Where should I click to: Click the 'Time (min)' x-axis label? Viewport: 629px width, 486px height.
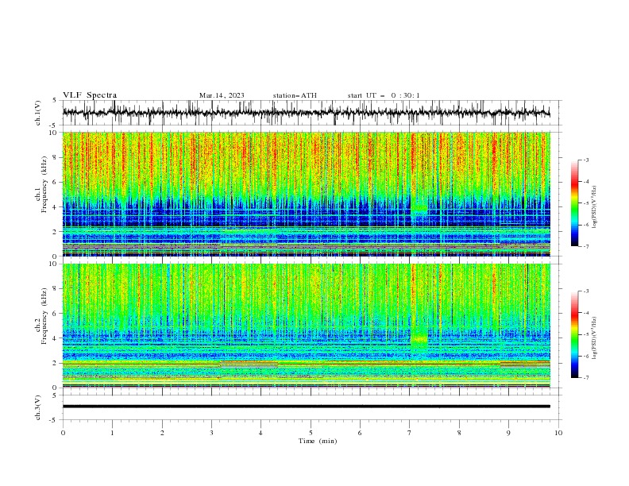coord(318,441)
